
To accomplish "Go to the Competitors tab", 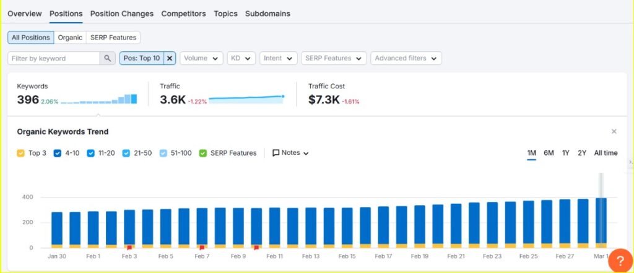I will pyautogui.click(x=183, y=14).
